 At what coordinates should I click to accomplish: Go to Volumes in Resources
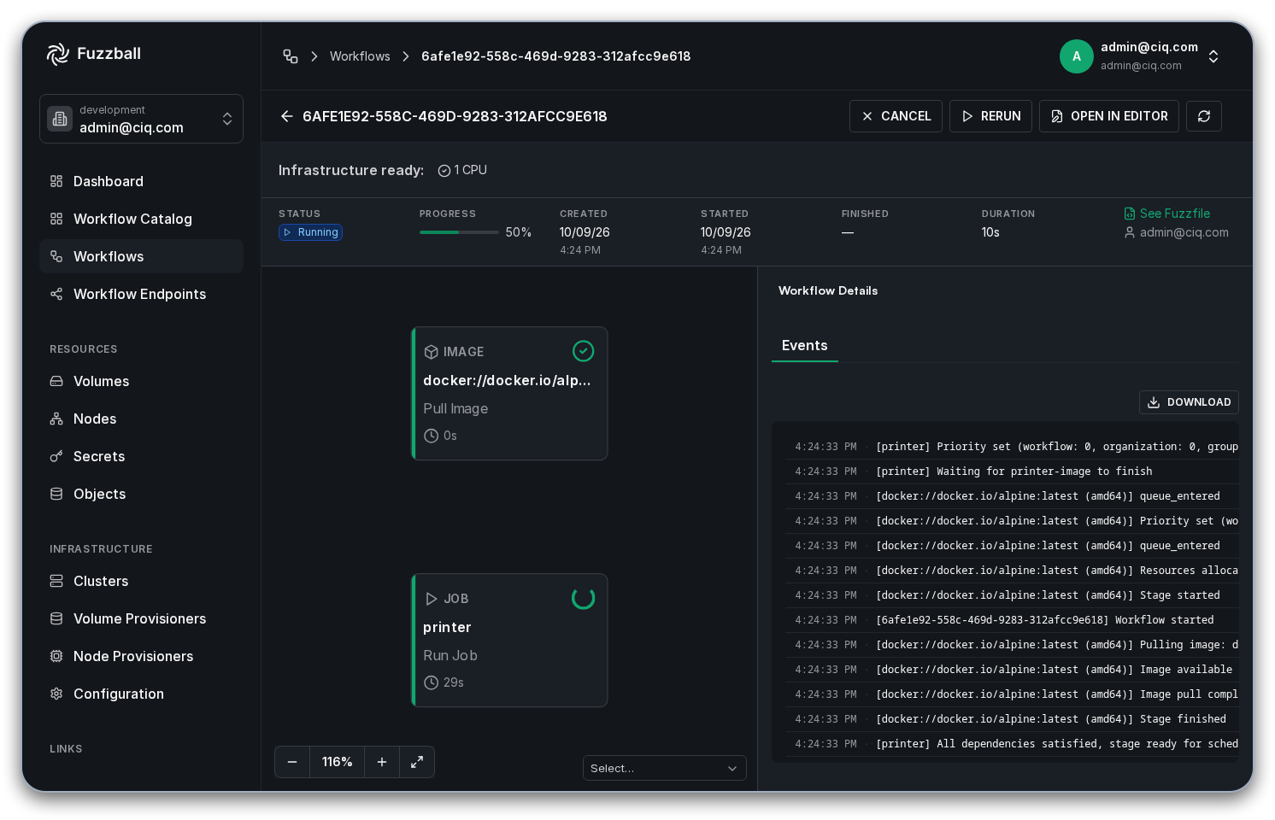[x=141, y=381]
